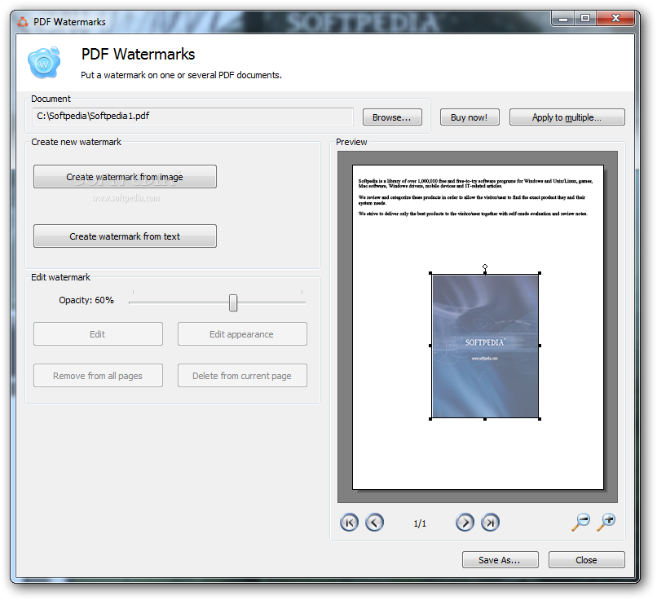Click the watermark rotation handle
657x600 pixels.
point(485,267)
